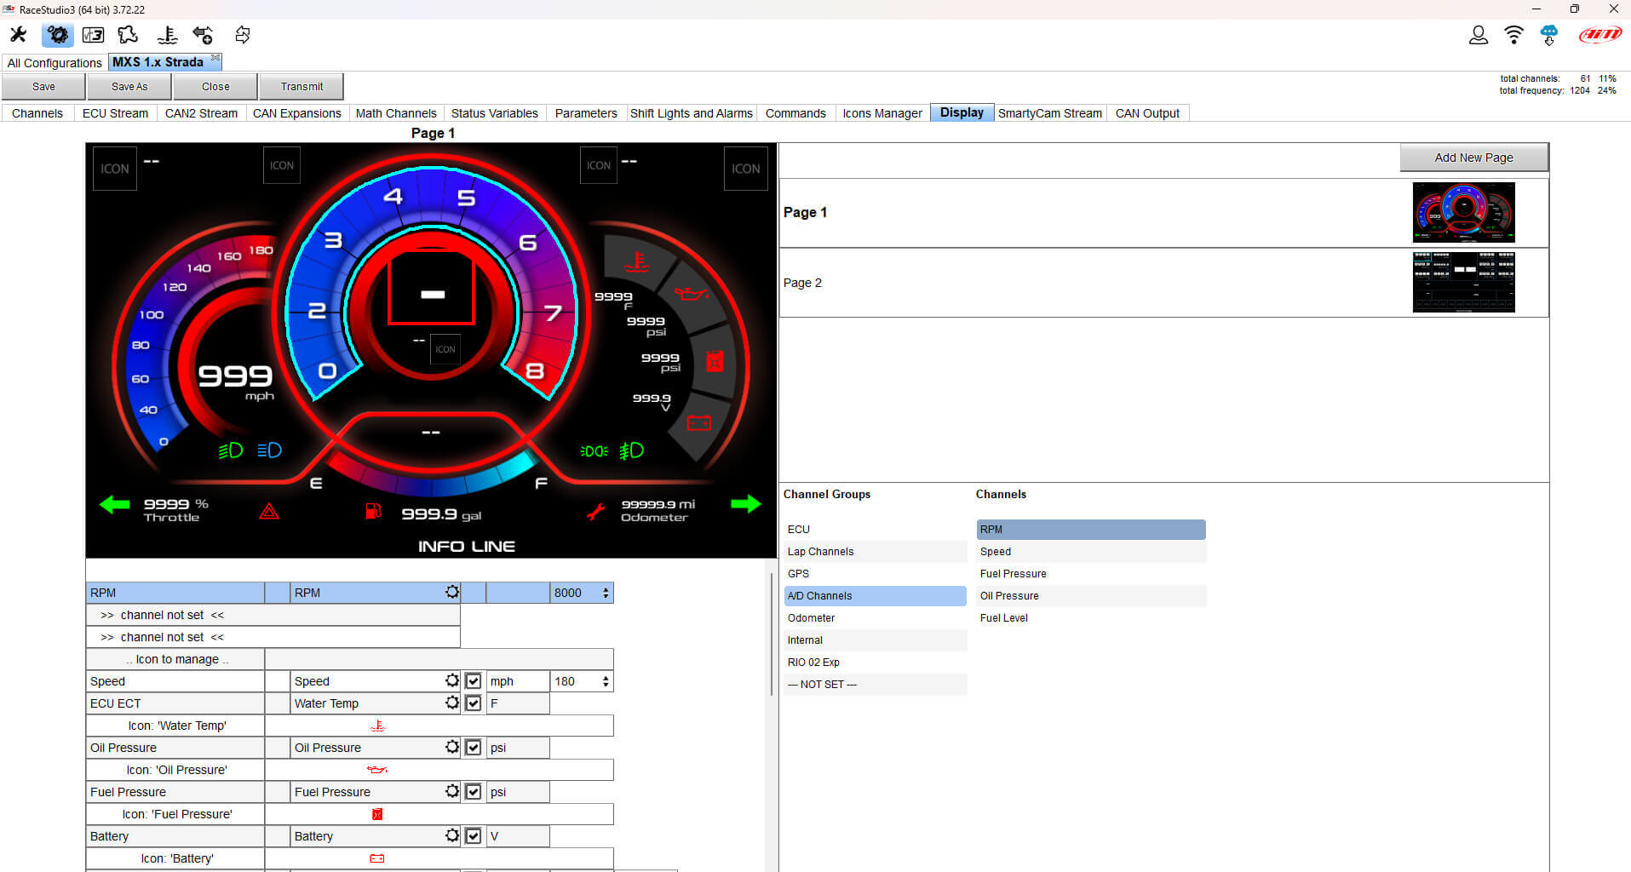Adjust the RPM 8000 max value stepper

point(606,593)
